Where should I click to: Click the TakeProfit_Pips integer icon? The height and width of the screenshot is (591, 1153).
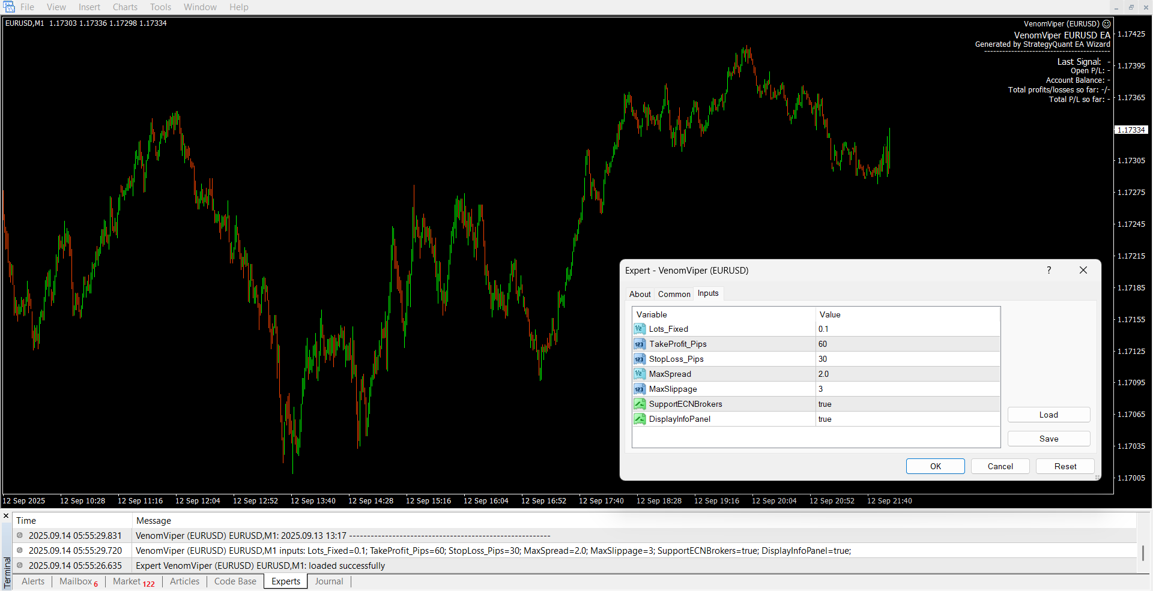click(640, 344)
